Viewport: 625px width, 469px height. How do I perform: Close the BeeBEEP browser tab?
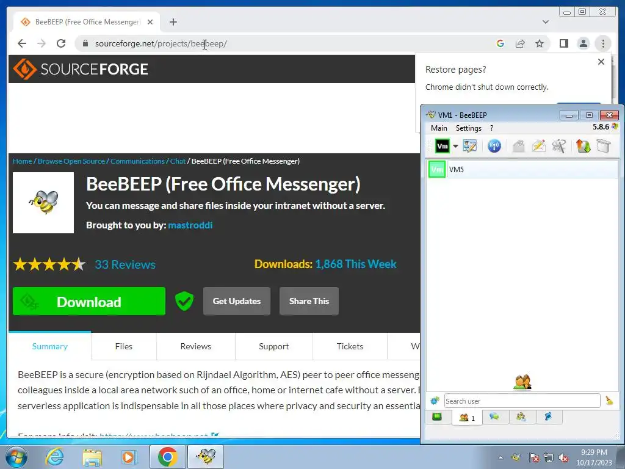pos(150,22)
